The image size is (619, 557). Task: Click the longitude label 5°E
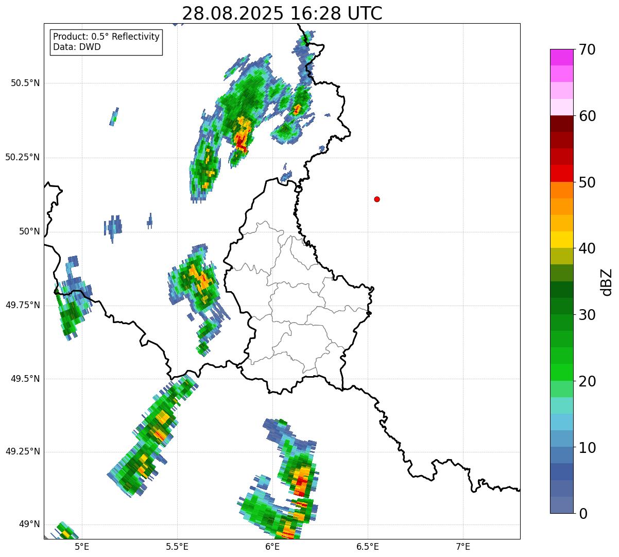point(82,546)
